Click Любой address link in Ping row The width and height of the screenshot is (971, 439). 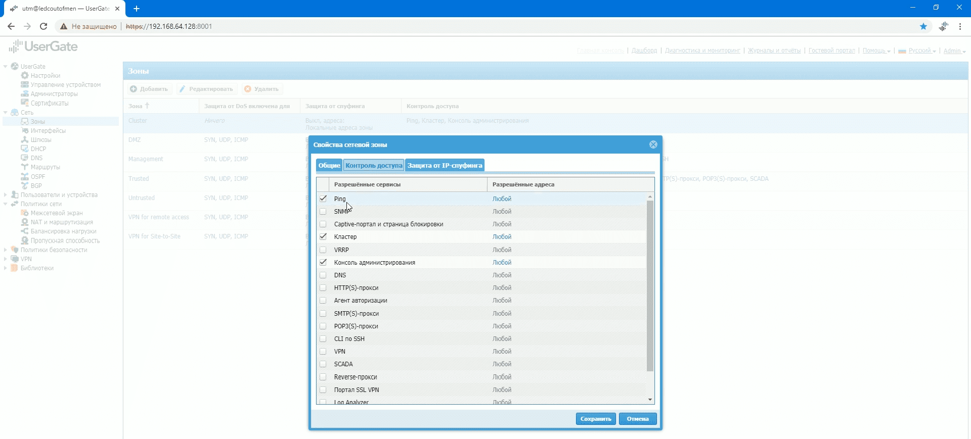pos(502,199)
